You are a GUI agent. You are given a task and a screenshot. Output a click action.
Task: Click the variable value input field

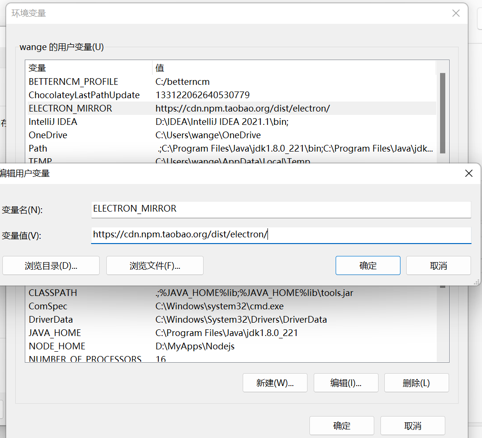click(x=281, y=234)
